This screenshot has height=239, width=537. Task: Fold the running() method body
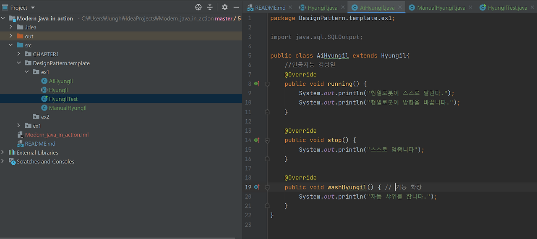[267, 84]
